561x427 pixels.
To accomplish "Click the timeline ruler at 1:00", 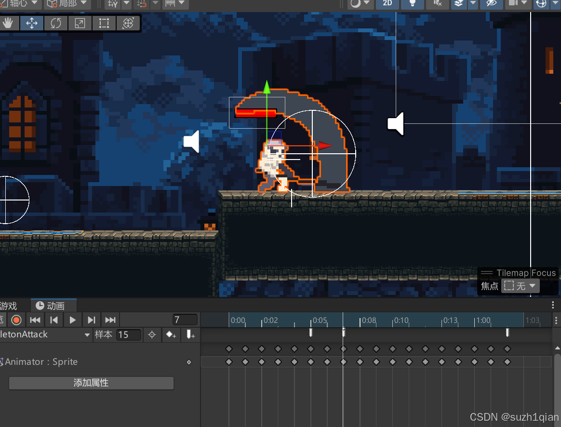I will (483, 320).
